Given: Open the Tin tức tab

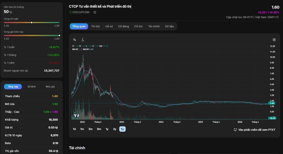Looking at the screenshot, I should tap(96, 26).
